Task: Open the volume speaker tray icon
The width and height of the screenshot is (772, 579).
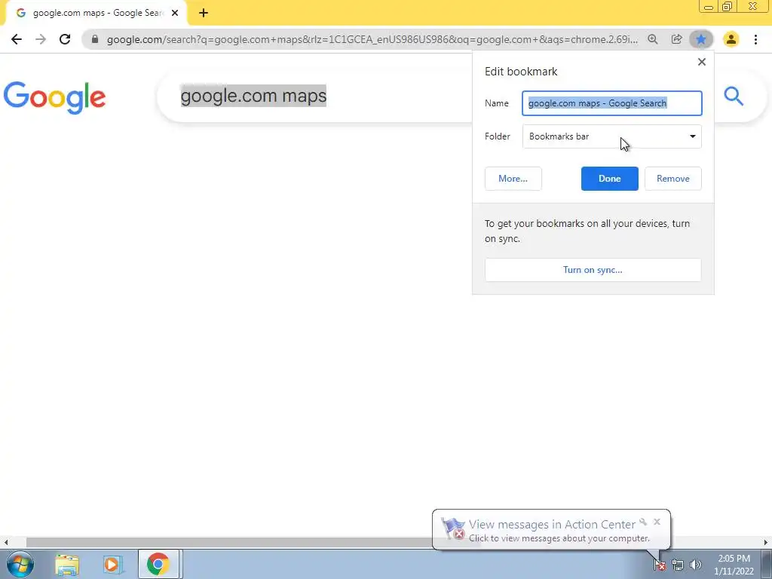Action: [x=696, y=565]
